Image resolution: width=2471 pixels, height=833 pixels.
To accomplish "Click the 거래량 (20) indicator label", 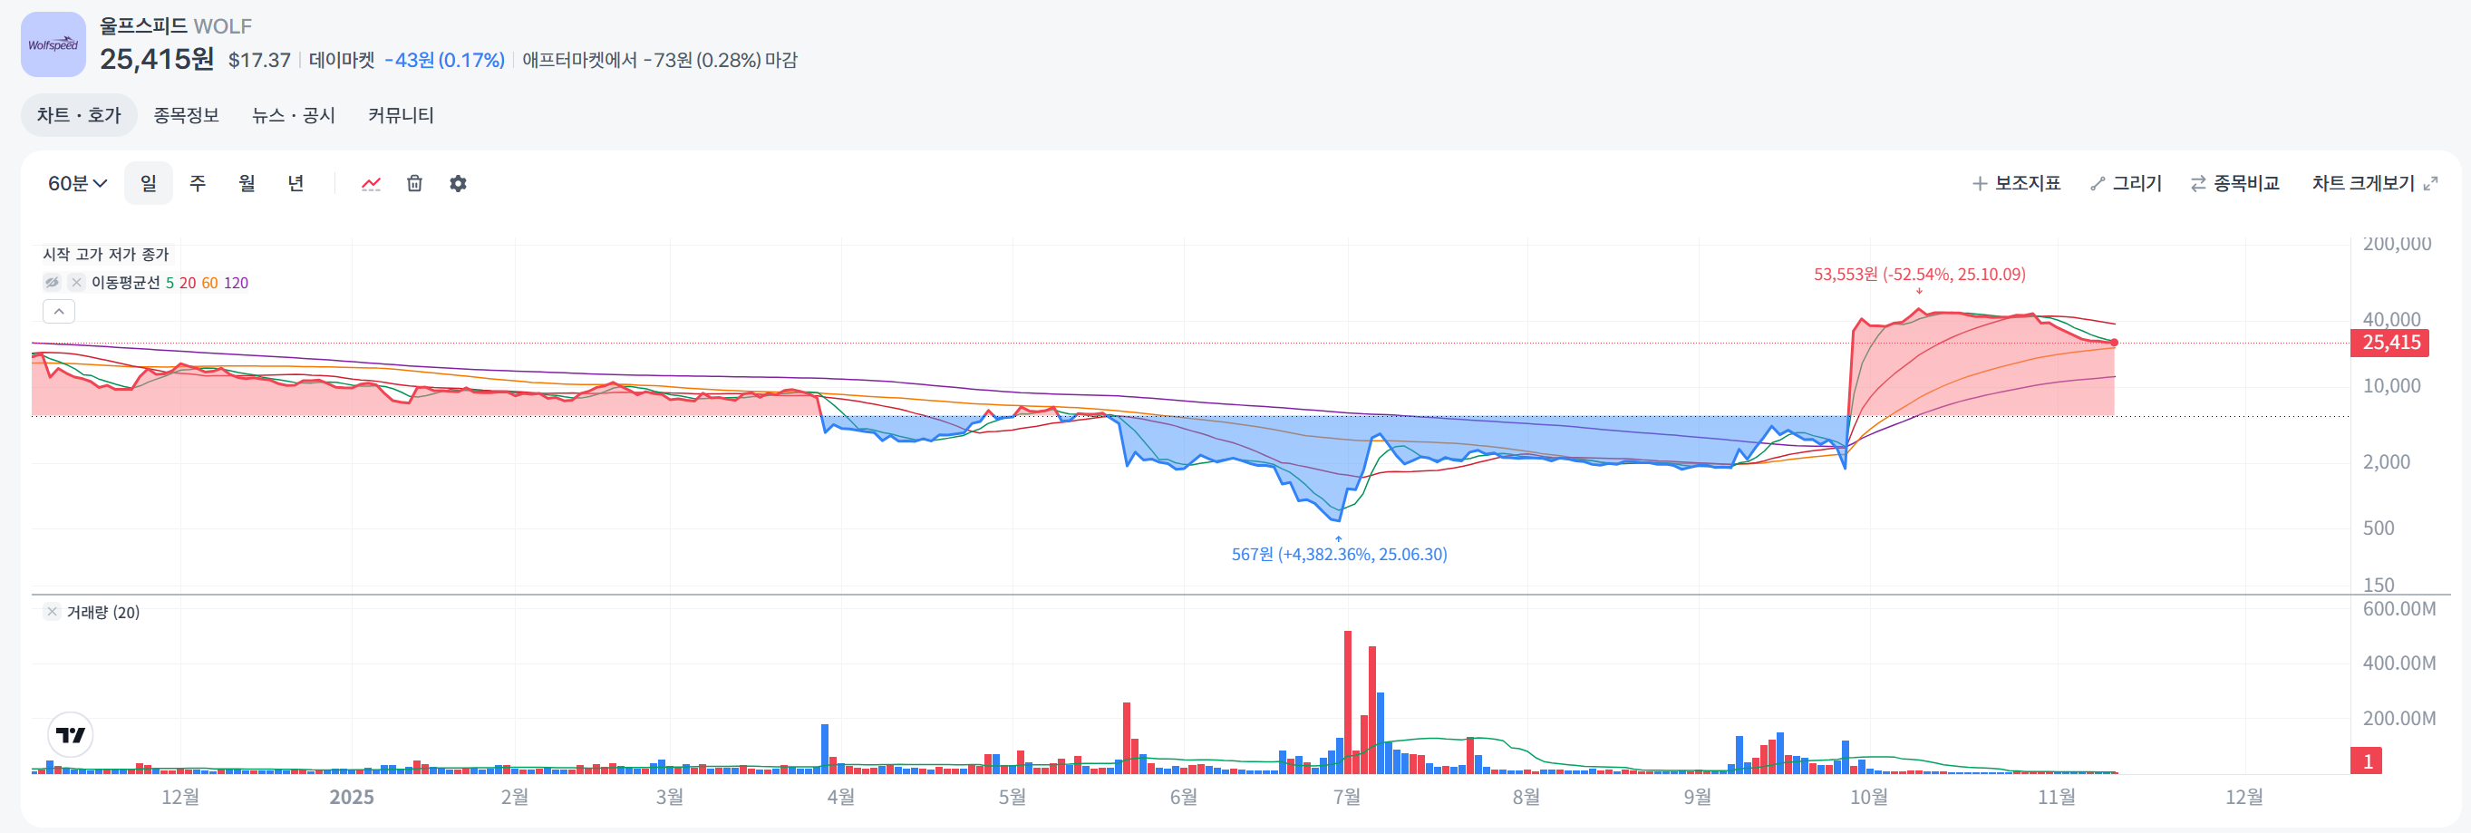I will click(102, 612).
